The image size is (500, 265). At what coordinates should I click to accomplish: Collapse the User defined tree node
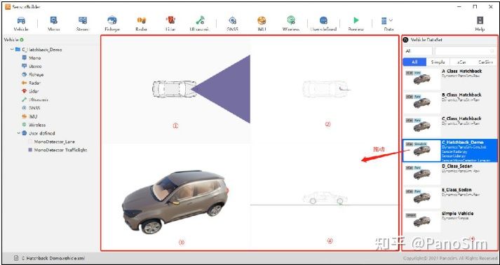point(19,133)
